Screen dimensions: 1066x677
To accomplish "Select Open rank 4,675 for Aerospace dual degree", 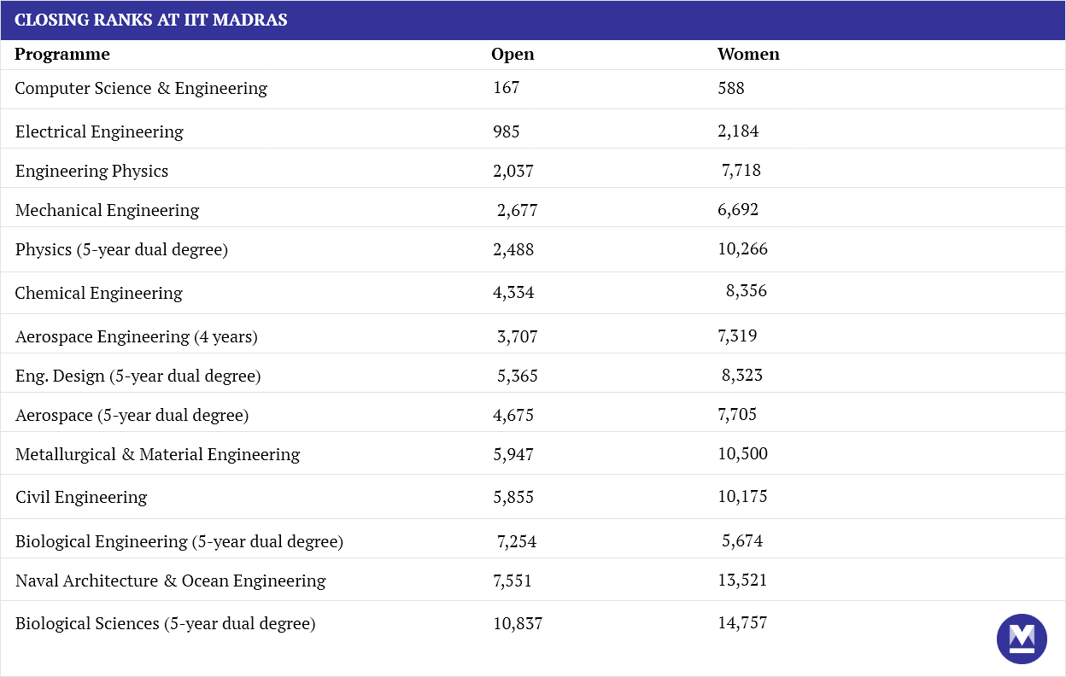I will coord(513,416).
